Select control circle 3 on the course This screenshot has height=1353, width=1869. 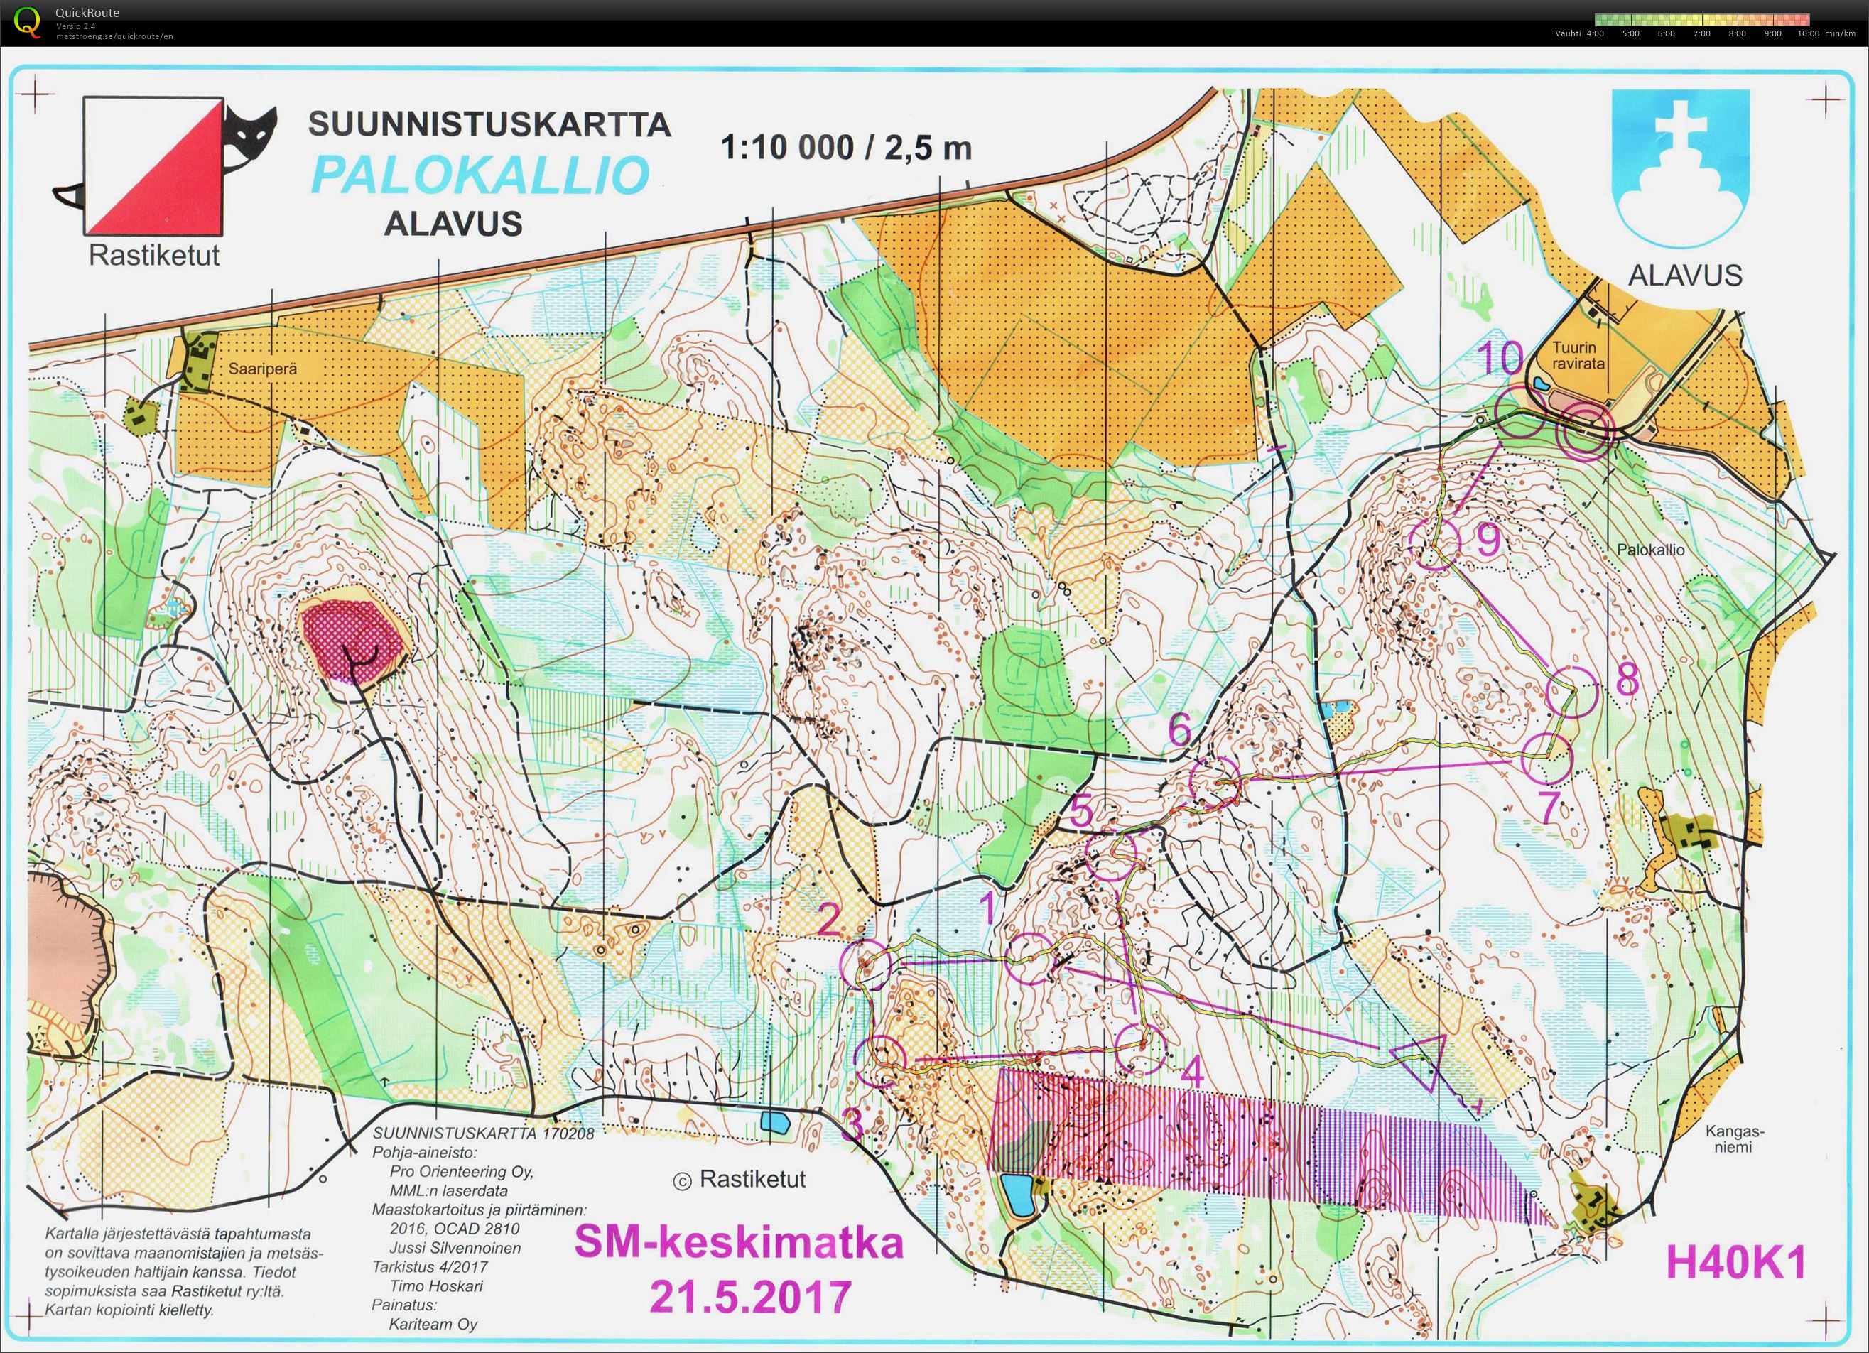click(880, 1061)
